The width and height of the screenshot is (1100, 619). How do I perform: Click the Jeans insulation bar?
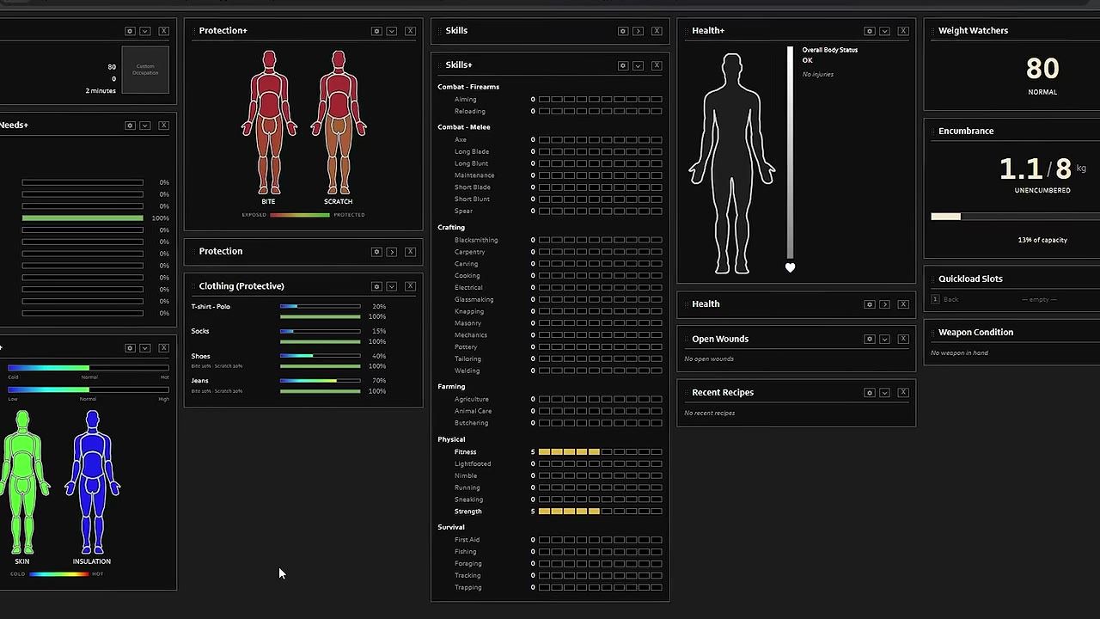point(321,381)
